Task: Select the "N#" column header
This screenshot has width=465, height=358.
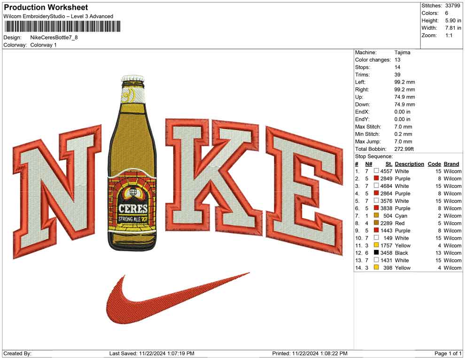Action: click(369, 163)
